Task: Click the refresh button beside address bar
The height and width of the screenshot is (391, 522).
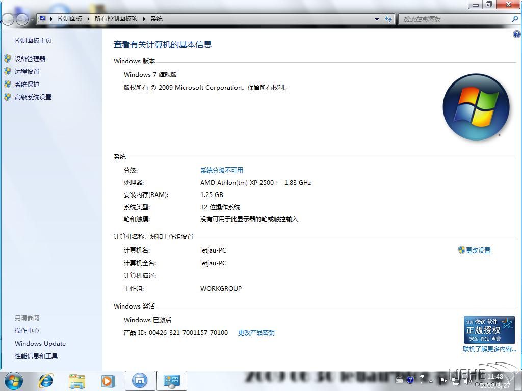Action: pos(388,19)
